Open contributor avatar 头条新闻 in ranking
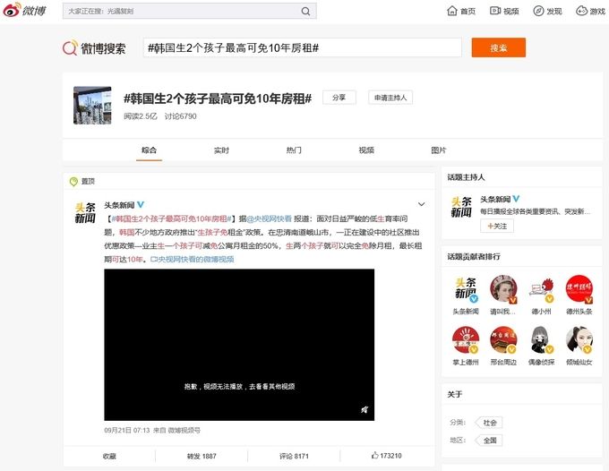 pyautogui.click(x=466, y=288)
